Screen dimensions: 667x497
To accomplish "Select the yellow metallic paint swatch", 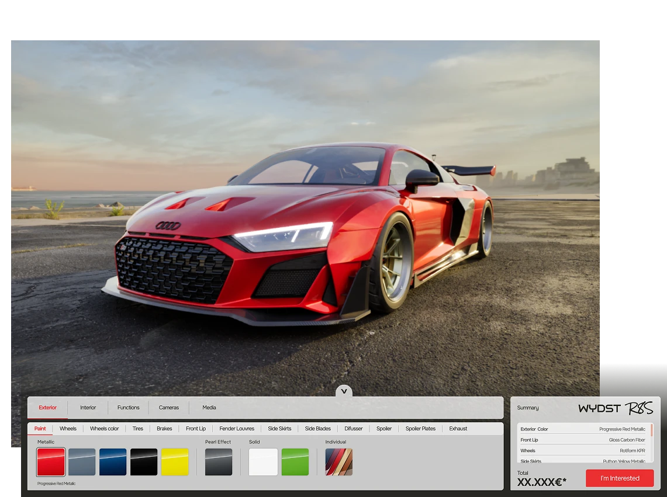I will (x=175, y=462).
